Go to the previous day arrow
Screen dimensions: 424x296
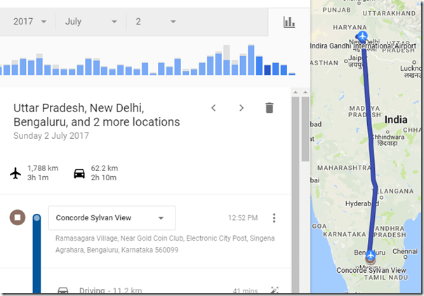click(213, 108)
